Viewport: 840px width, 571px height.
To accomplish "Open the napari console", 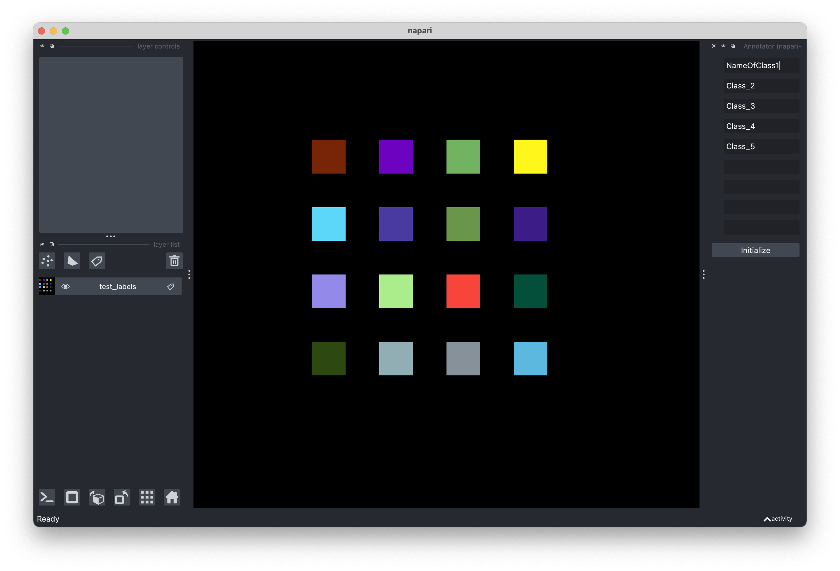I will (x=47, y=497).
